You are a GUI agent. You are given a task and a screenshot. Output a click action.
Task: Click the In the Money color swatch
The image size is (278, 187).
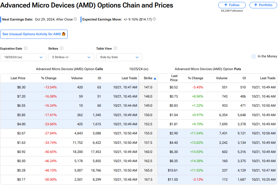254,57
